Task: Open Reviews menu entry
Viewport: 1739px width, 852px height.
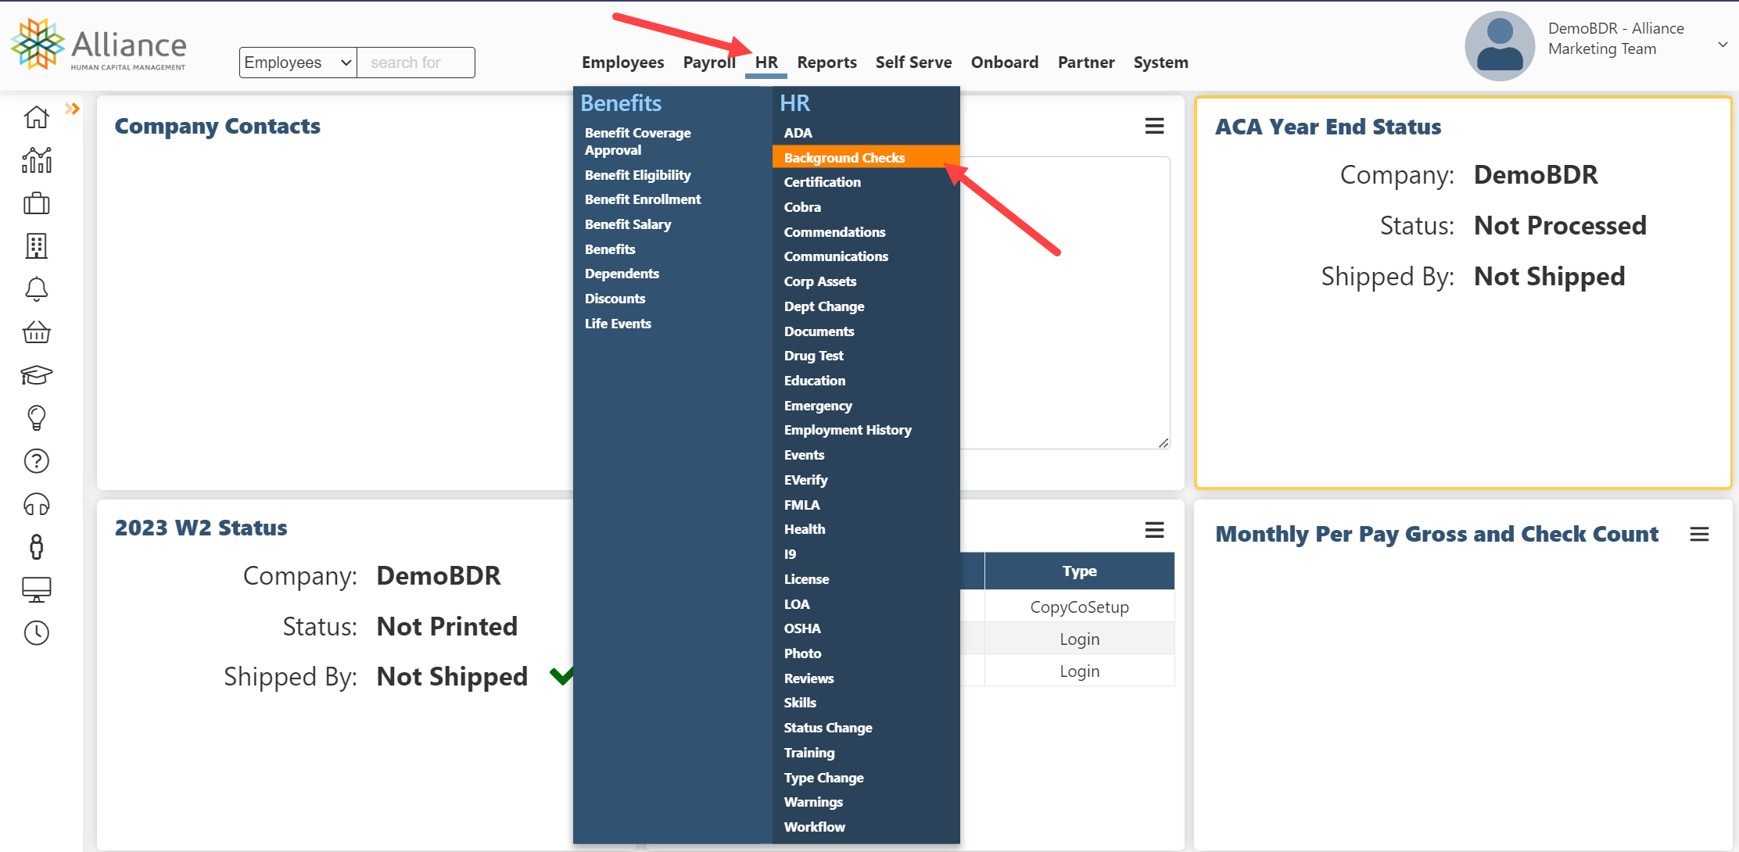Action: [x=809, y=678]
